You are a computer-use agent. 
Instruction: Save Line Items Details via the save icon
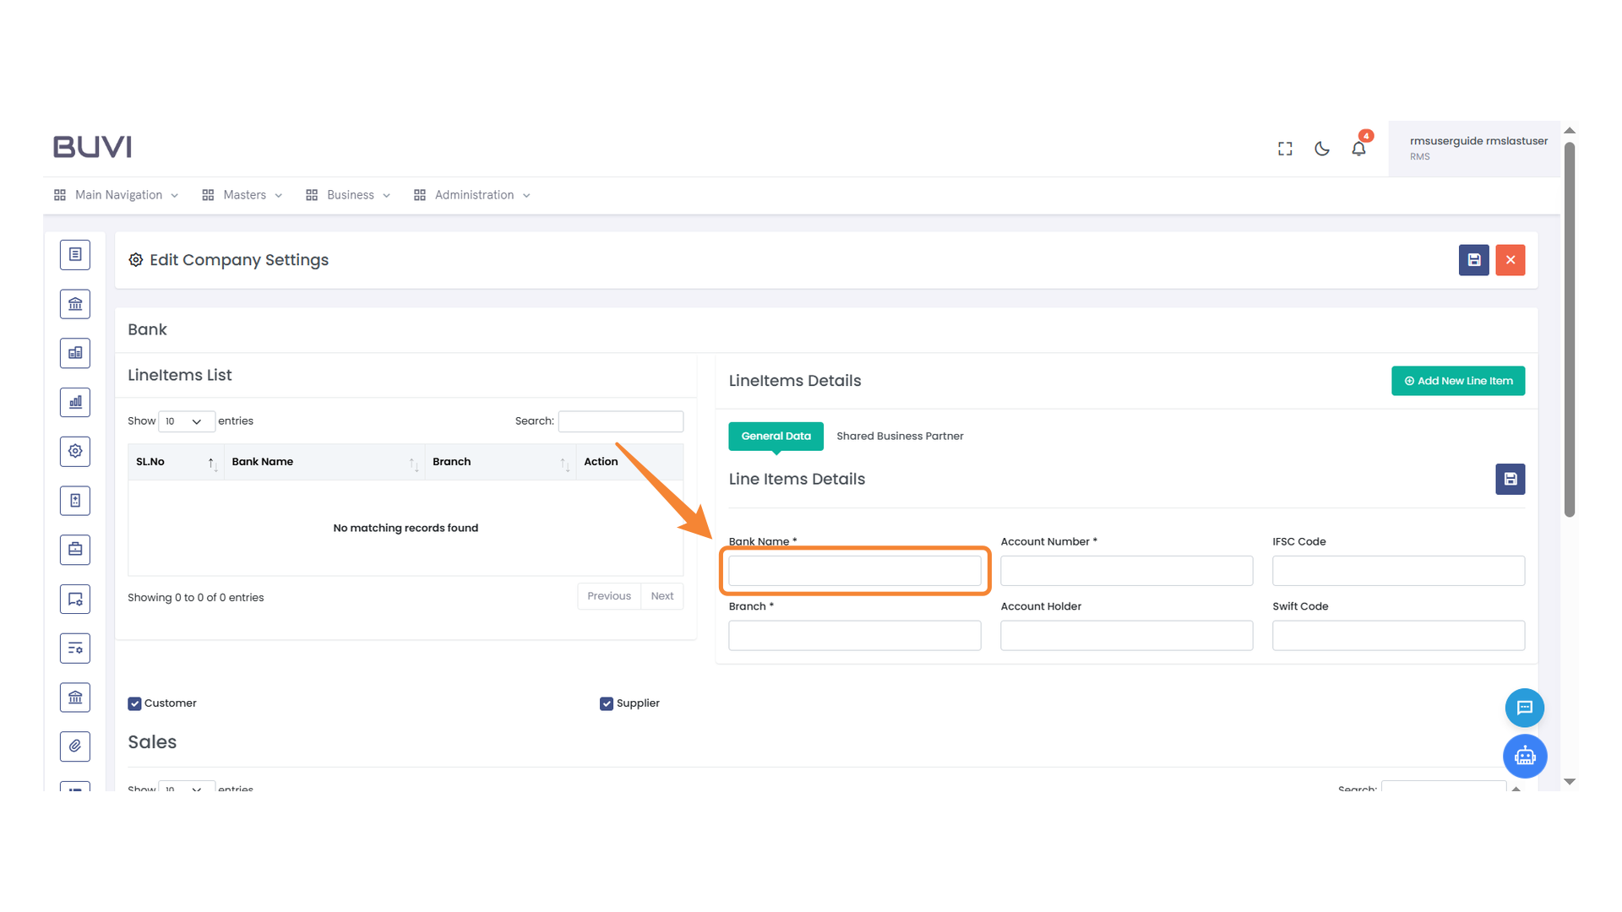point(1510,479)
